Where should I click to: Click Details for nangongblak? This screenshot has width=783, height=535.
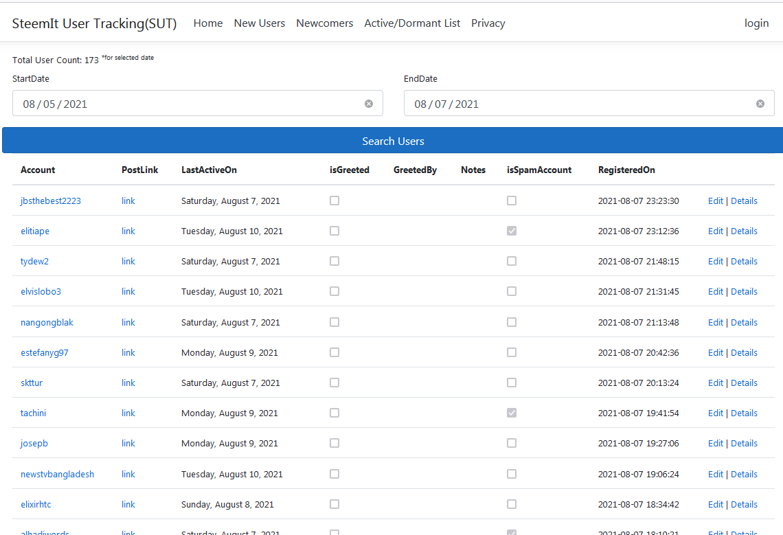point(744,323)
